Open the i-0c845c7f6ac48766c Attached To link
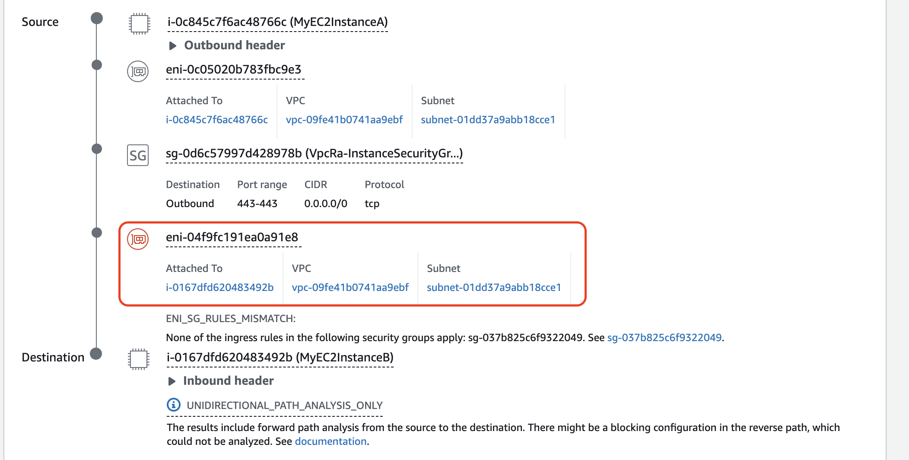909x460 pixels. (217, 120)
